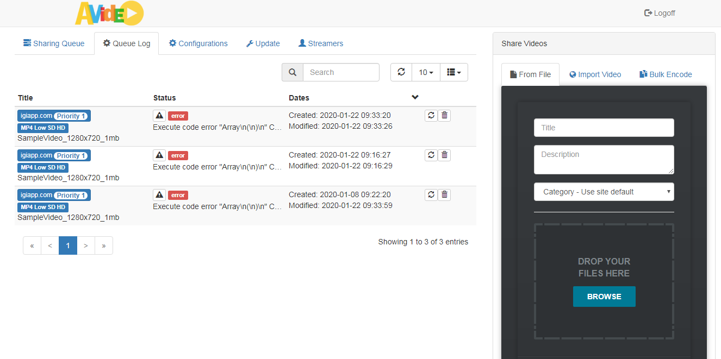Open the list layout options icon
The width and height of the screenshot is (721, 359).
[x=454, y=72]
